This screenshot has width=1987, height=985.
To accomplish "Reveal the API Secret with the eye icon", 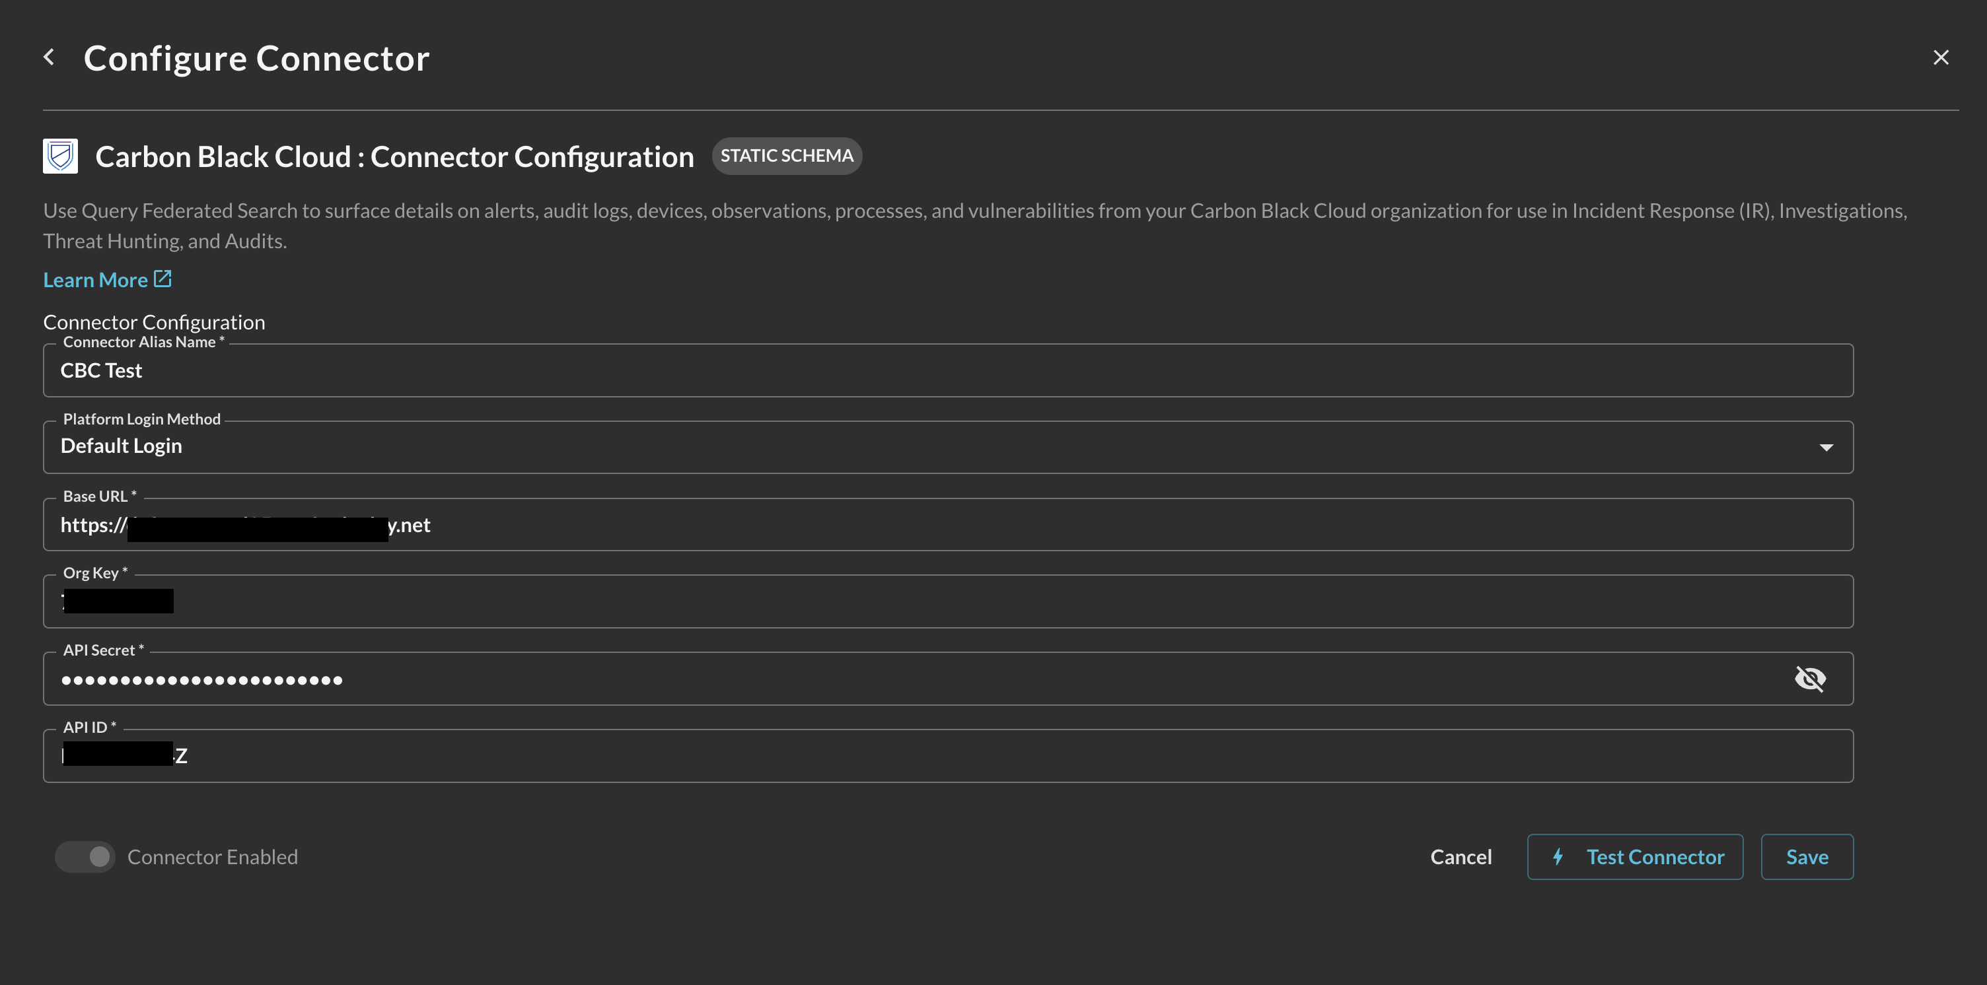I will coord(1809,679).
